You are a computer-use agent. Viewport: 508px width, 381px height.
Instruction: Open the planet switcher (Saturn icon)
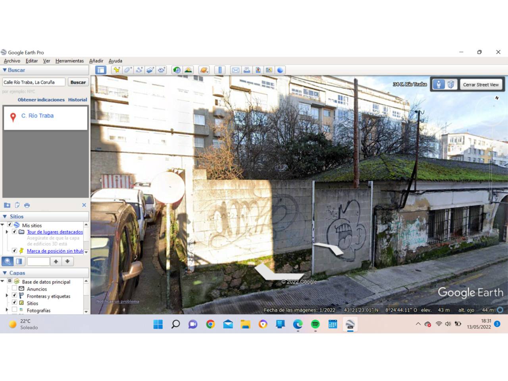pos(204,70)
